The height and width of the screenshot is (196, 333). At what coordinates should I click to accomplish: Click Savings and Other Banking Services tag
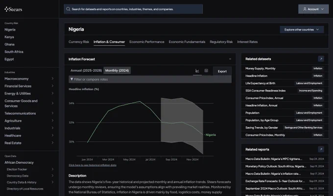point(303,128)
